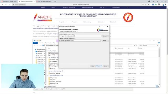
Task: Click the Explorer search box Поиск: Загрузки
Action: coord(148,45)
